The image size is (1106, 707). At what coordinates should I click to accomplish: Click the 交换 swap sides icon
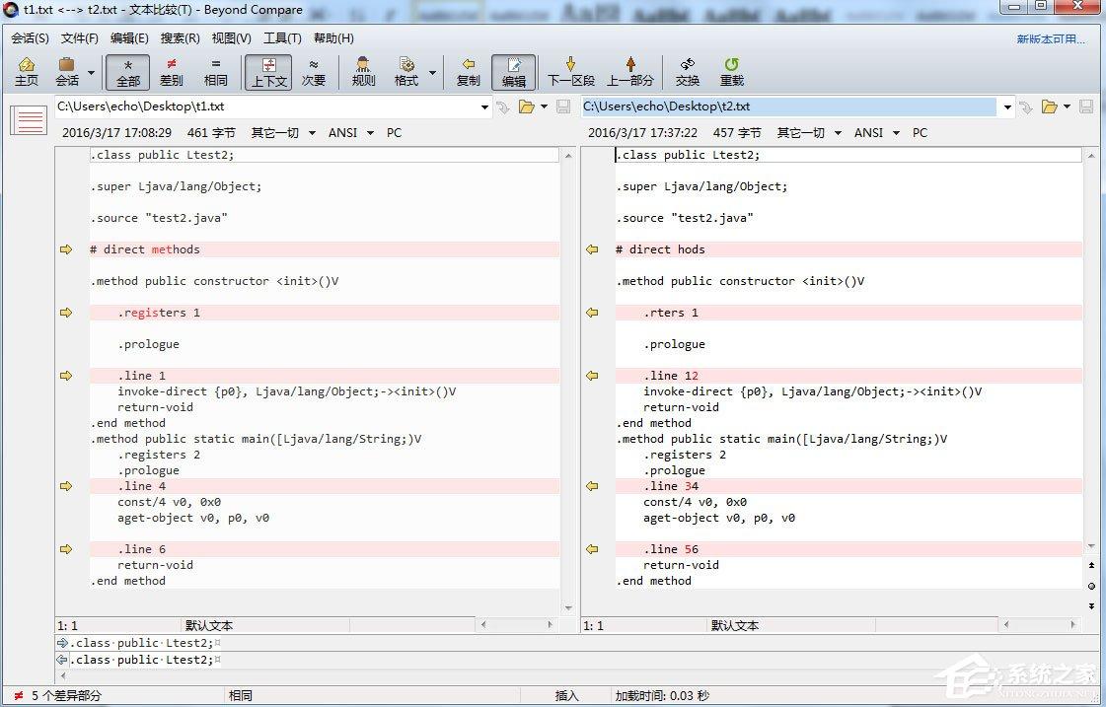coord(688,72)
